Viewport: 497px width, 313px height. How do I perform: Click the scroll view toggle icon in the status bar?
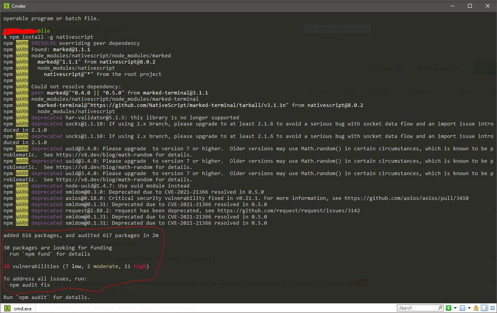[x=484, y=308]
